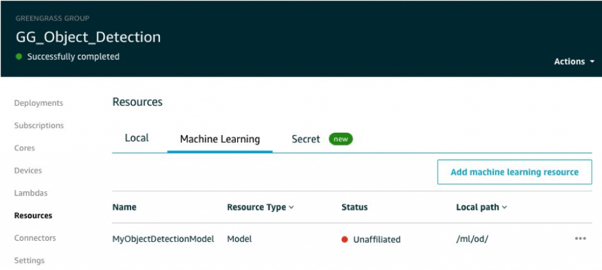Viewport: 602px width, 270px height.
Task: Open the Actions dropdown menu
Action: tap(574, 62)
